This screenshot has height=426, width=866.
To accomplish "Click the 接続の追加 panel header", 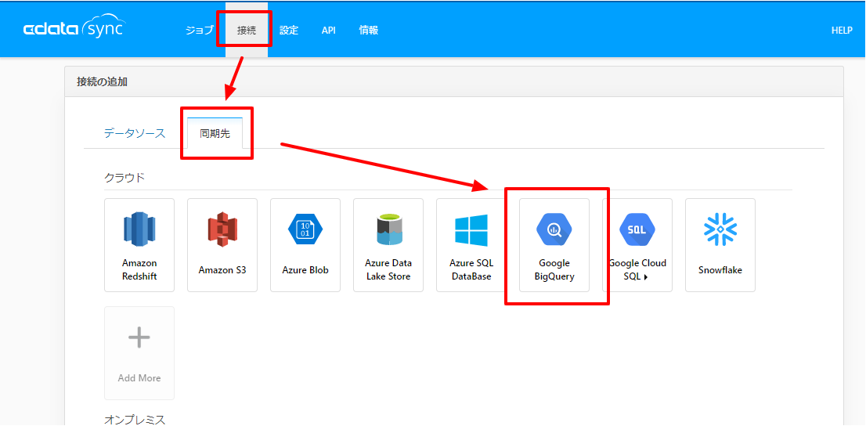I will click(x=454, y=81).
